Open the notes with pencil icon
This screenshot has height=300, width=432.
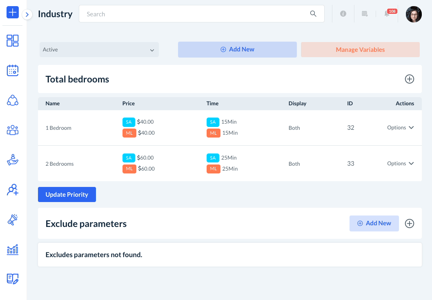[x=12, y=279]
